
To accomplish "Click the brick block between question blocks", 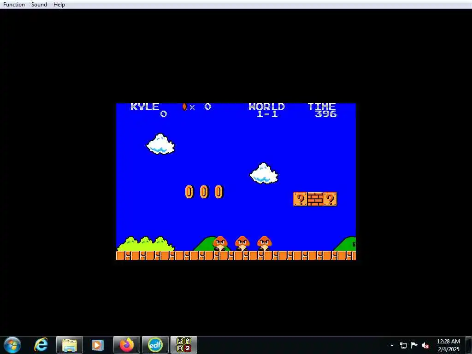I will [x=315, y=199].
